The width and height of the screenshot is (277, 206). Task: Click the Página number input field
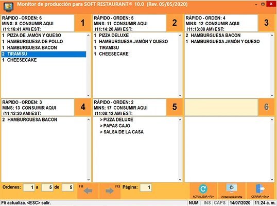pos(146,187)
